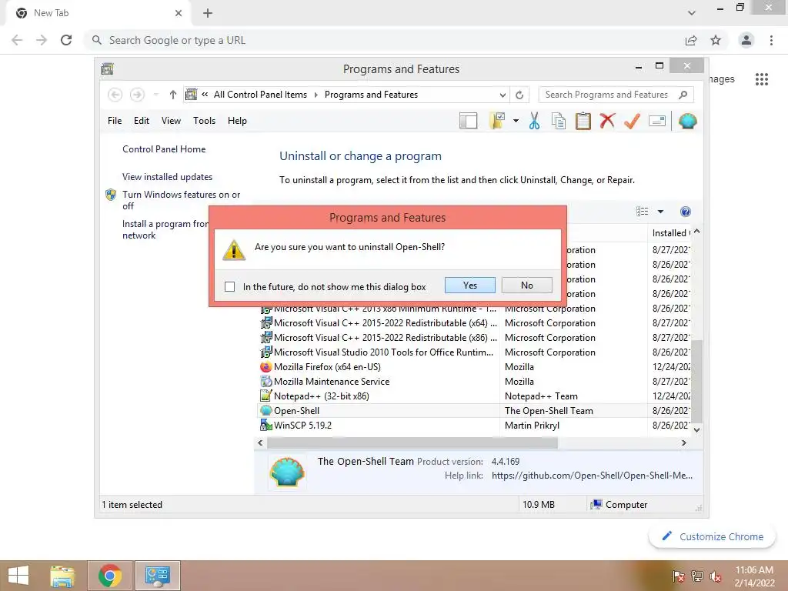The width and height of the screenshot is (788, 591).
Task: Expand the view options dropdown arrow
Action: (660, 212)
